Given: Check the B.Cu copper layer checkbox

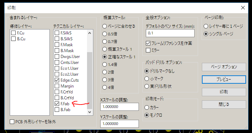Looking at the screenshot, I should coord(13,39).
